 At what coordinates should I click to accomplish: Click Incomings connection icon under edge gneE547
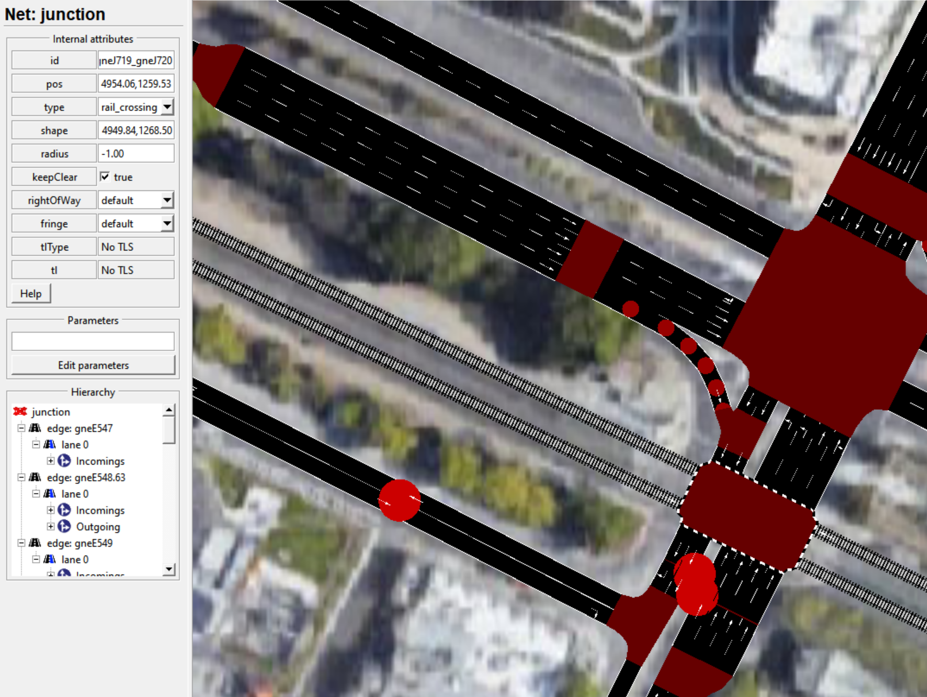(64, 461)
